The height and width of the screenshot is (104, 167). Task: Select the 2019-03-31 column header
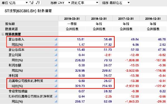click(72, 19)
